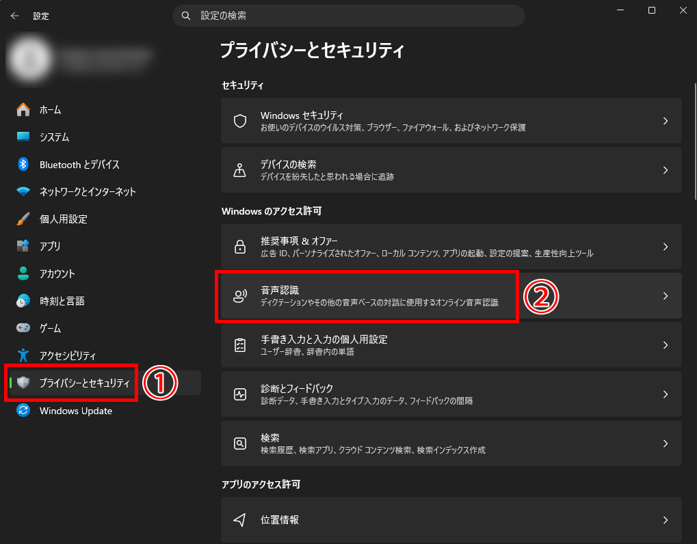Open アカウント settings section
Viewport: 697px width, 544px height.
[x=103, y=273]
